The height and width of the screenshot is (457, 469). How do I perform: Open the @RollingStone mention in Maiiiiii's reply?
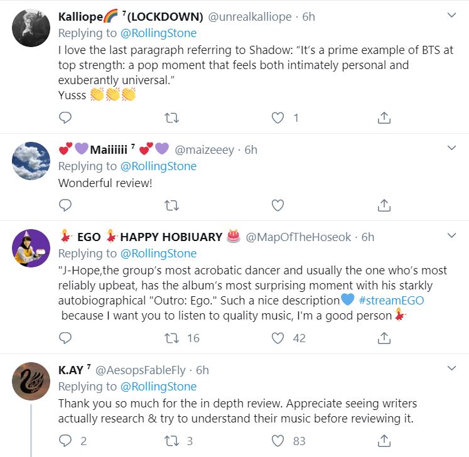[158, 166]
